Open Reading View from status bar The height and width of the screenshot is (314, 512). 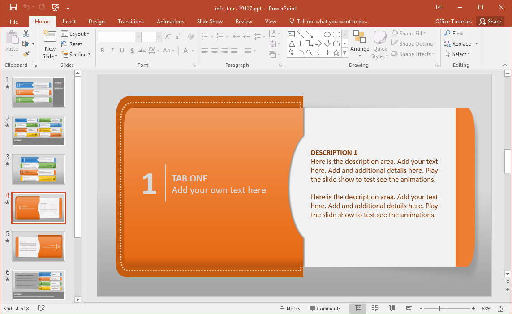[x=392, y=309]
